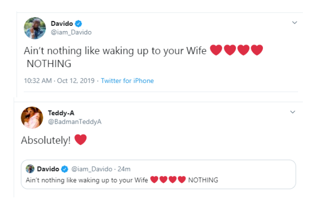Click the verified badge beside the large Davido name
Image resolution: width=316 pixels, height=207 pixels.
pyautogui.click(x=79, y=24)
